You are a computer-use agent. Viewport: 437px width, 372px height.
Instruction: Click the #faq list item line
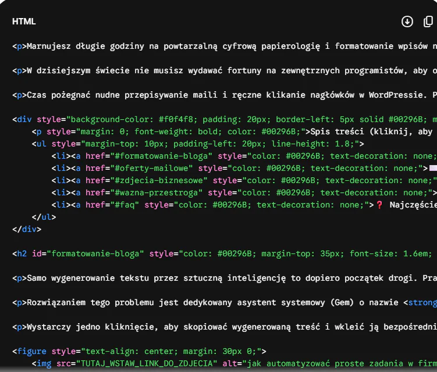(x=244, y=205)
